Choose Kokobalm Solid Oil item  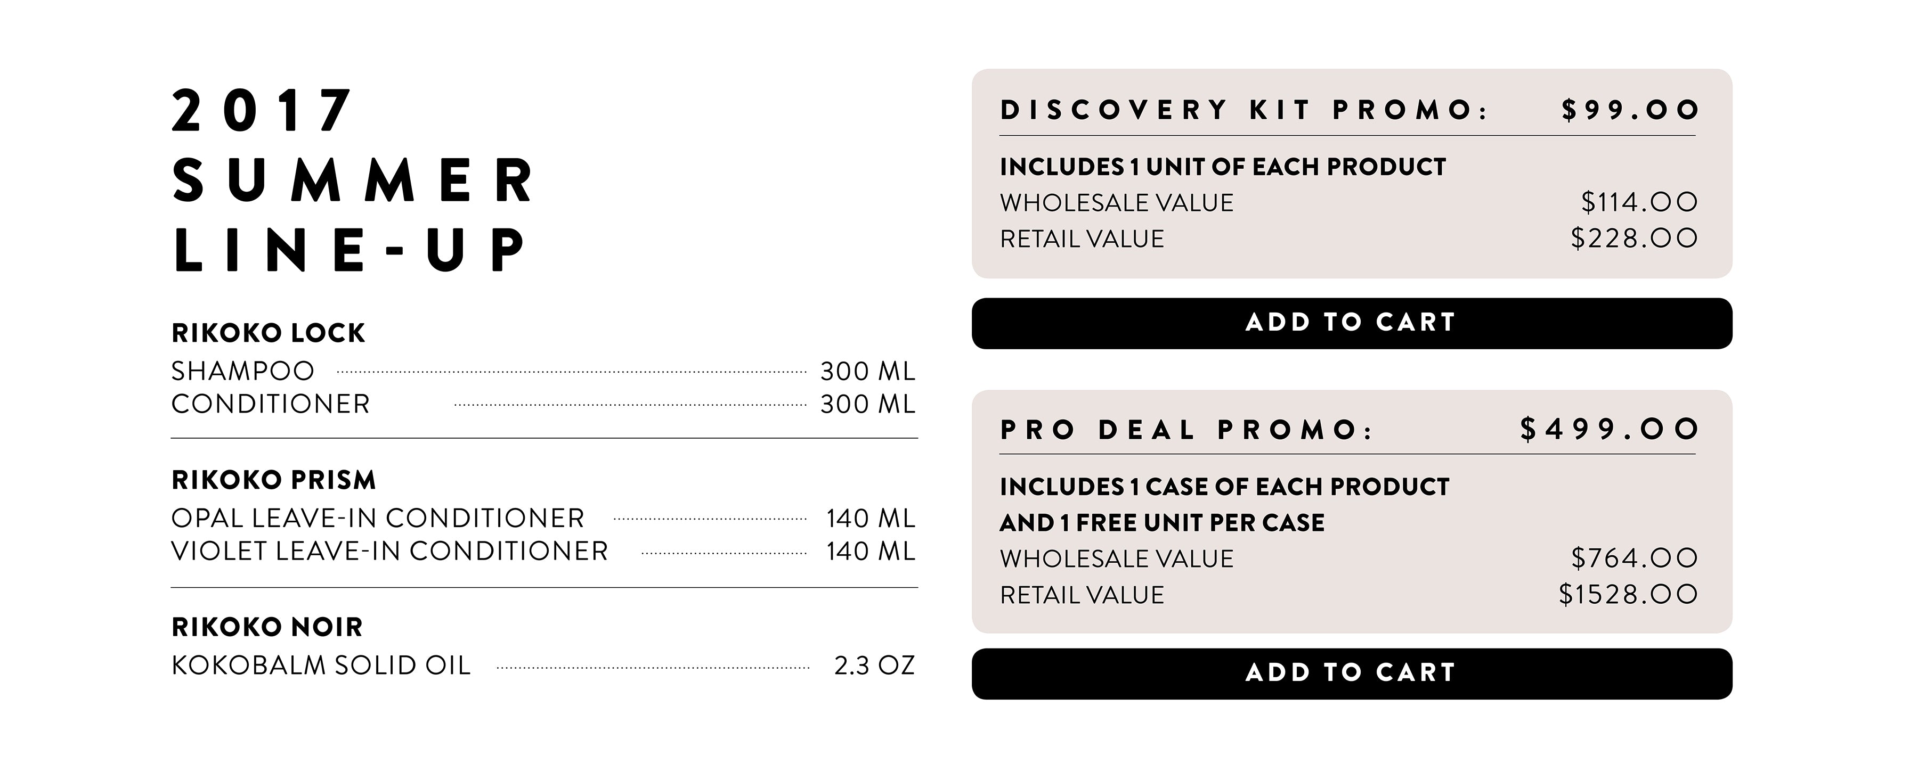click(x=543, y=666)
